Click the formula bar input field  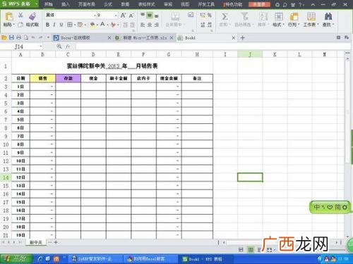(x=213, y=46)
